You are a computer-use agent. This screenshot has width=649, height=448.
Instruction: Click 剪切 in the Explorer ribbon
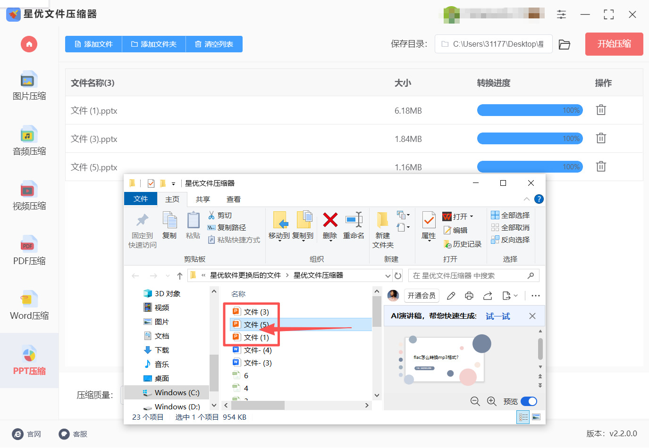pos(220,215)
